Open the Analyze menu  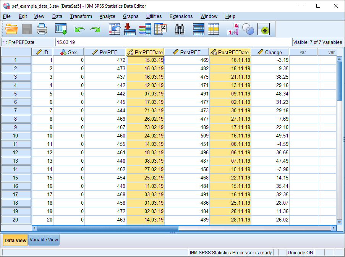(x=107, y=16)
